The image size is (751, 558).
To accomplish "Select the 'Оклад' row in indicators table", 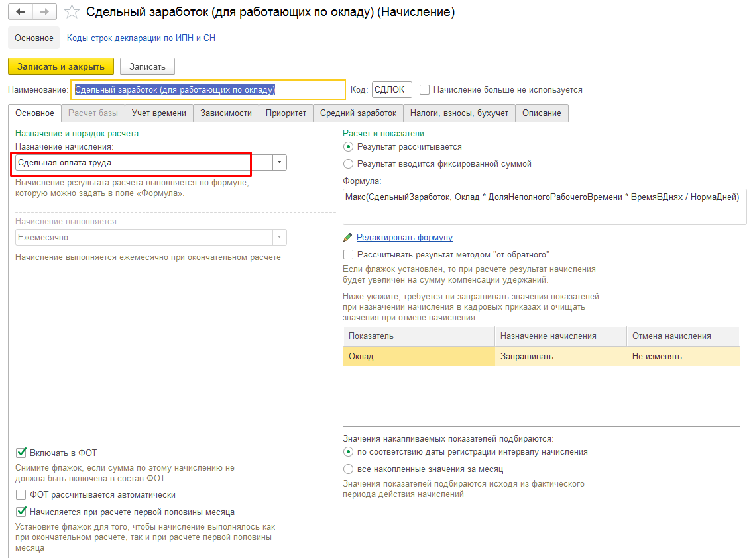I will 418,357.
